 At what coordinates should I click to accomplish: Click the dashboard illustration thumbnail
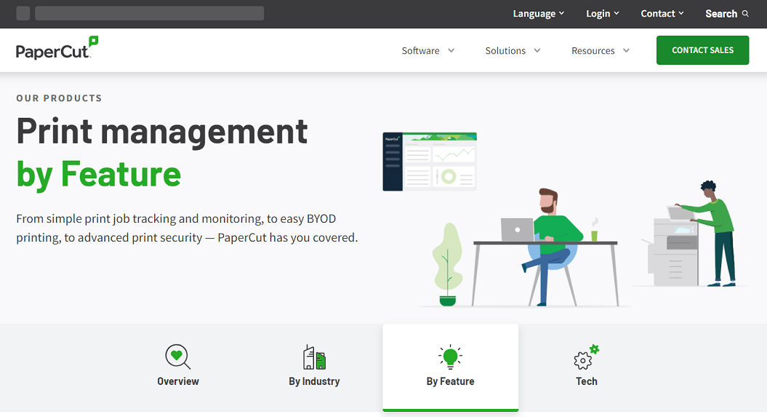[430, 162]
